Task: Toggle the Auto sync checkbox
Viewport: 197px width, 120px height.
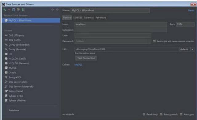Action: pos(181,114)
